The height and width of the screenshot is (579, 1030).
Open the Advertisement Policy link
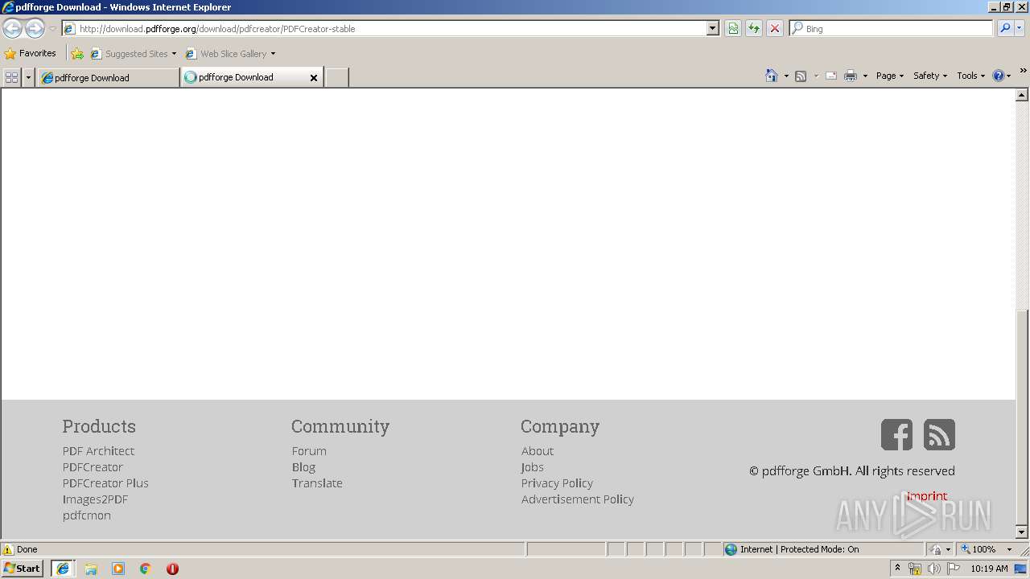pyautogui.click(x=578, y=499)
